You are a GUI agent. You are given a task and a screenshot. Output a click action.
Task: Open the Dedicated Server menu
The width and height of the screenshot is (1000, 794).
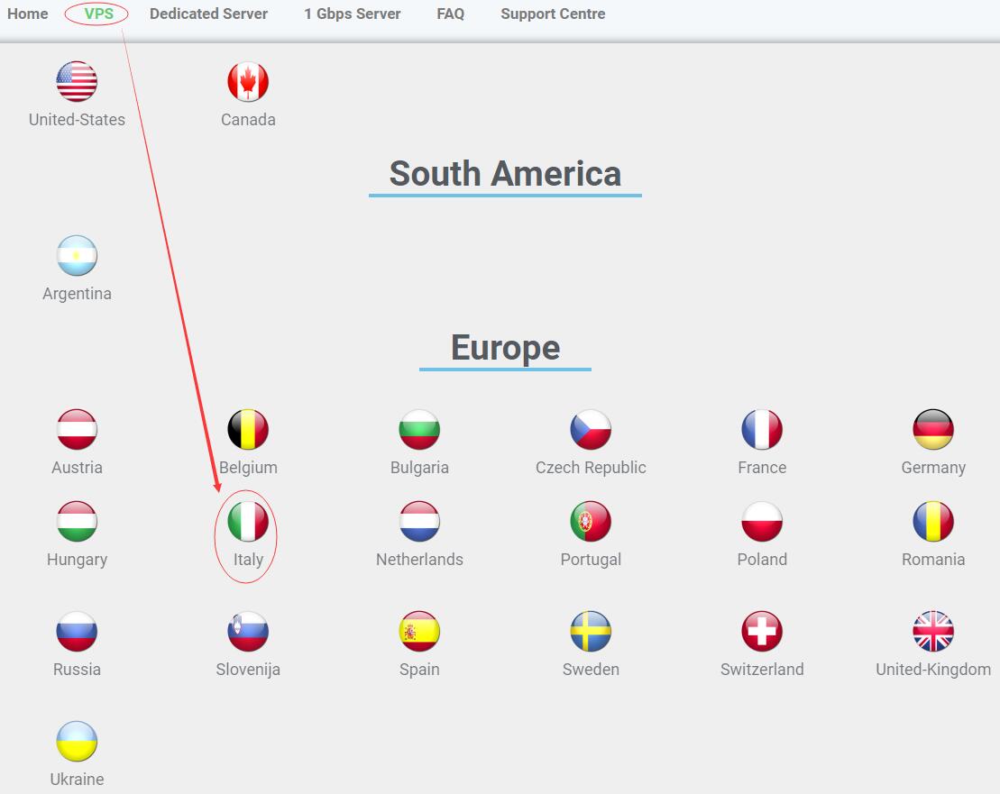pos(208,14)
